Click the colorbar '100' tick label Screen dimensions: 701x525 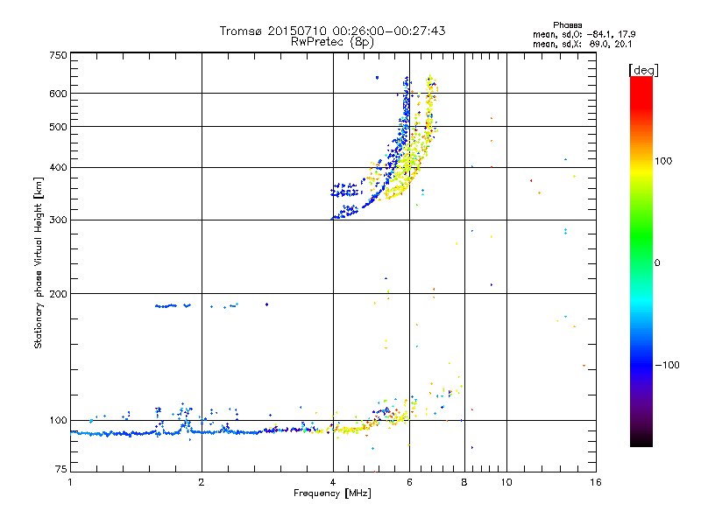coord(663,161)
